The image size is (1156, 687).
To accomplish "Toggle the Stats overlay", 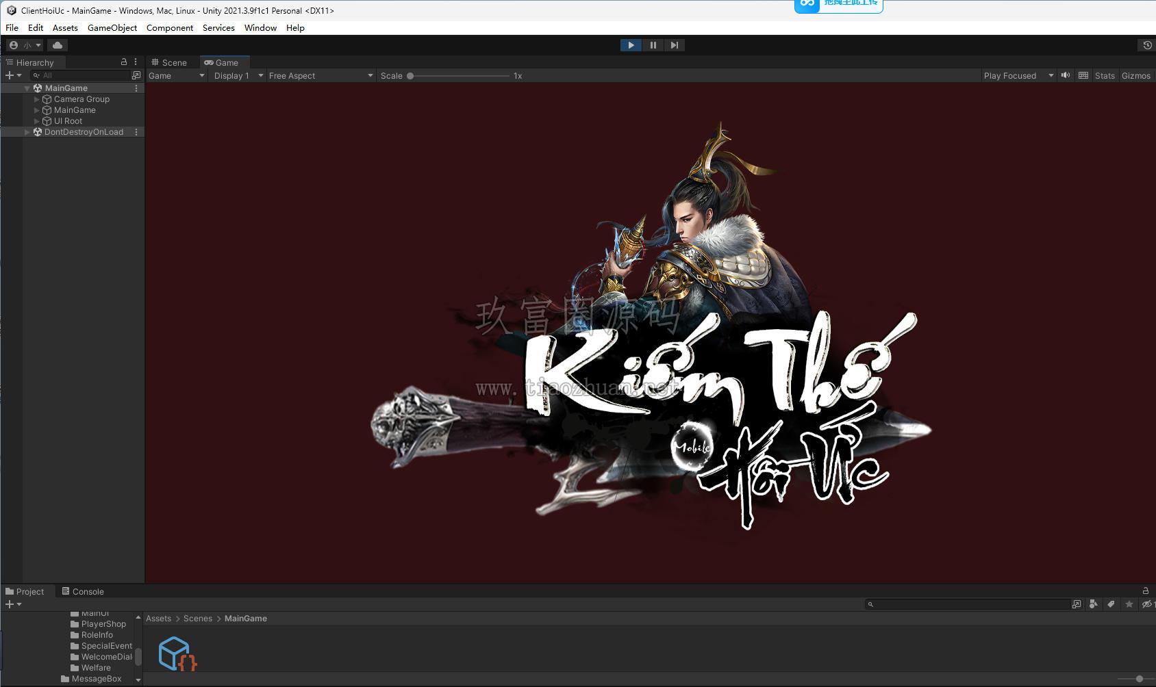I will [x=1105, y=76].
